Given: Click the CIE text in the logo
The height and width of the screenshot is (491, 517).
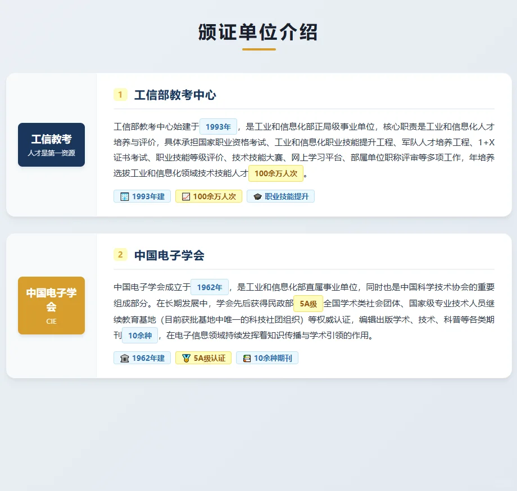Looking at the screenshot, I should coord(52,322).
